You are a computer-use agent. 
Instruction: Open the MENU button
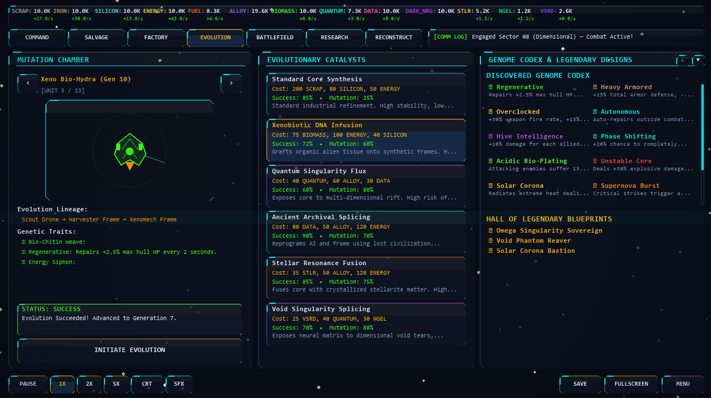pos(683,385)
